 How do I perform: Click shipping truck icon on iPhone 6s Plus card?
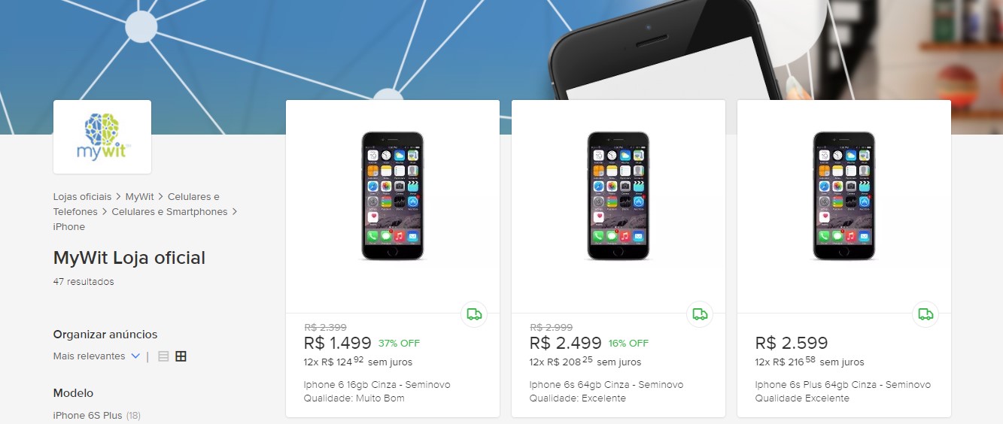pyautogui.click(x=925, y=313)
